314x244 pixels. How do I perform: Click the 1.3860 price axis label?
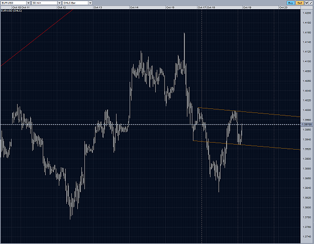[307, 178]
